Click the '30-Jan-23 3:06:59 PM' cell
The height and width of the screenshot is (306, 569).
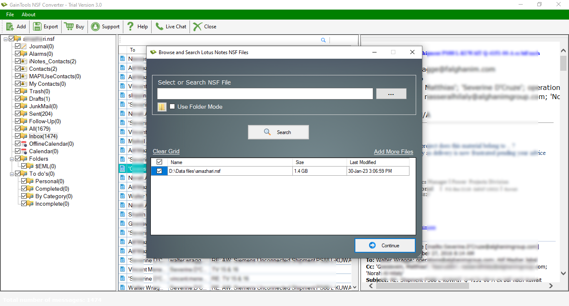click(x=378, y=171)
